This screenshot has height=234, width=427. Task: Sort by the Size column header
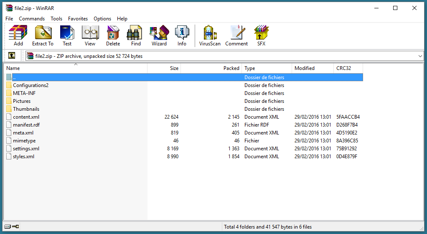(164, 68)
